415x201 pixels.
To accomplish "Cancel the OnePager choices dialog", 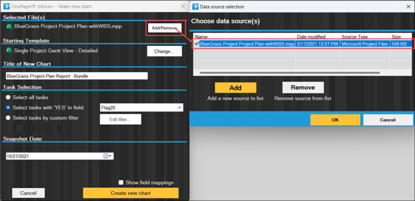I will [x=29, y=193].
